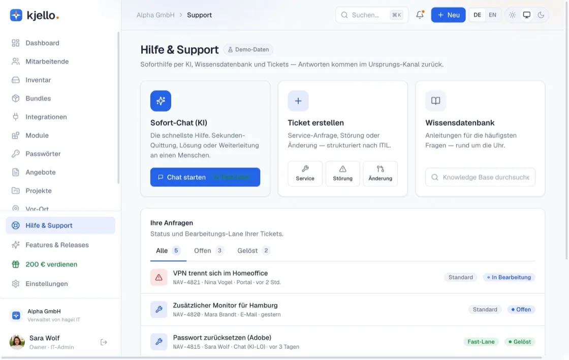Click the Gelöst status badge

(520, 342)
